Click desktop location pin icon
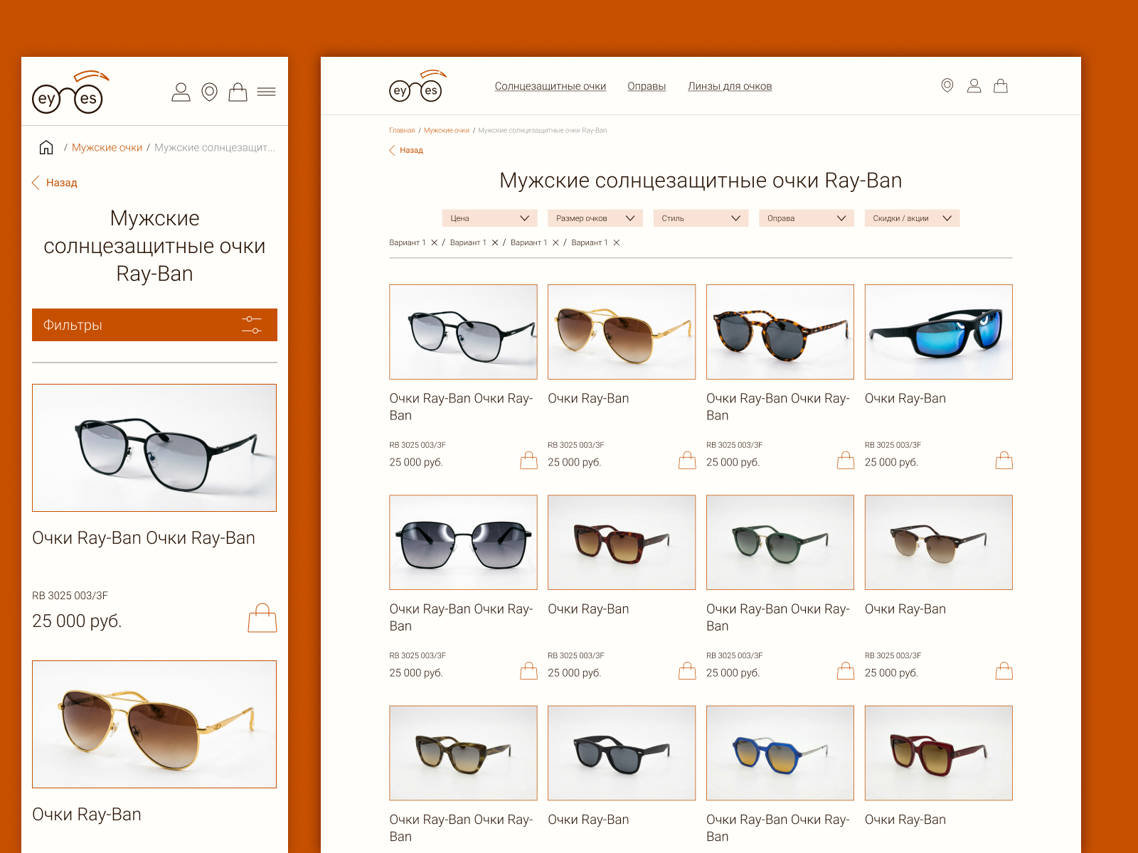 [x=947, y=85]
